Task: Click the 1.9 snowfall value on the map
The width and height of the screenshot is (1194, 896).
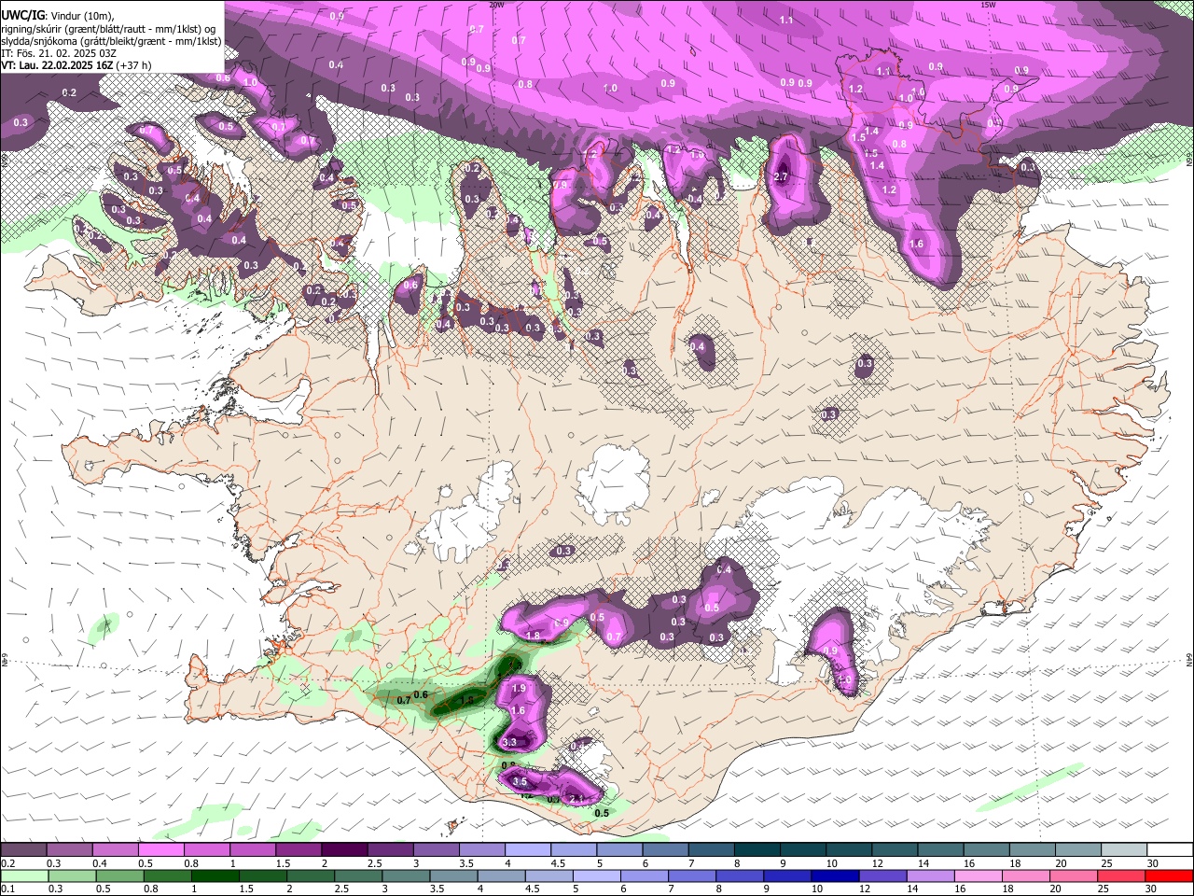Action: [x=520, y=689]
